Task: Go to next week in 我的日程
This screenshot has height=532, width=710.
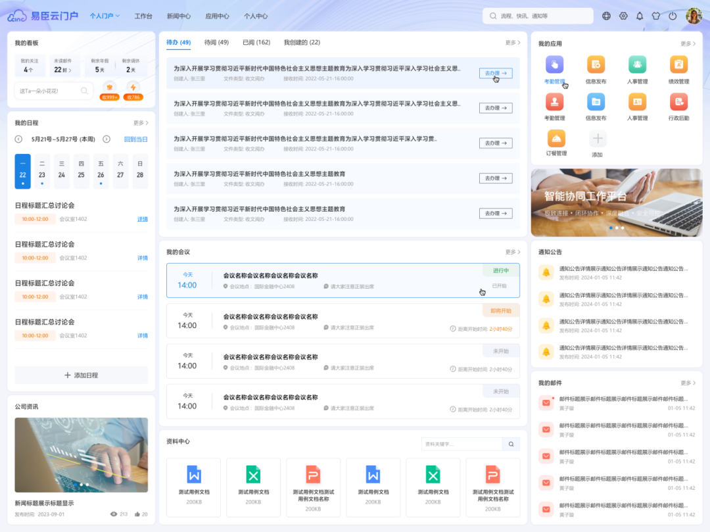Action: 106,139
